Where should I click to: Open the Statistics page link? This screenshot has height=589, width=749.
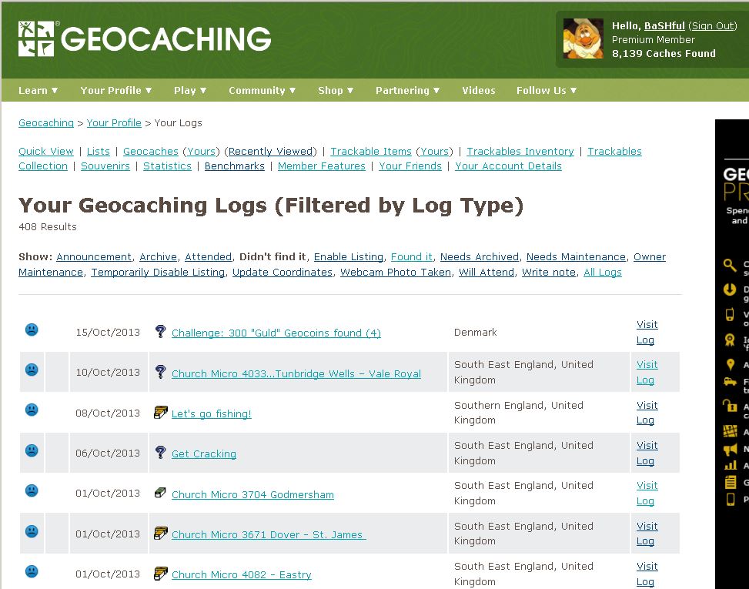pyautogui.click(x=167, y=166)
